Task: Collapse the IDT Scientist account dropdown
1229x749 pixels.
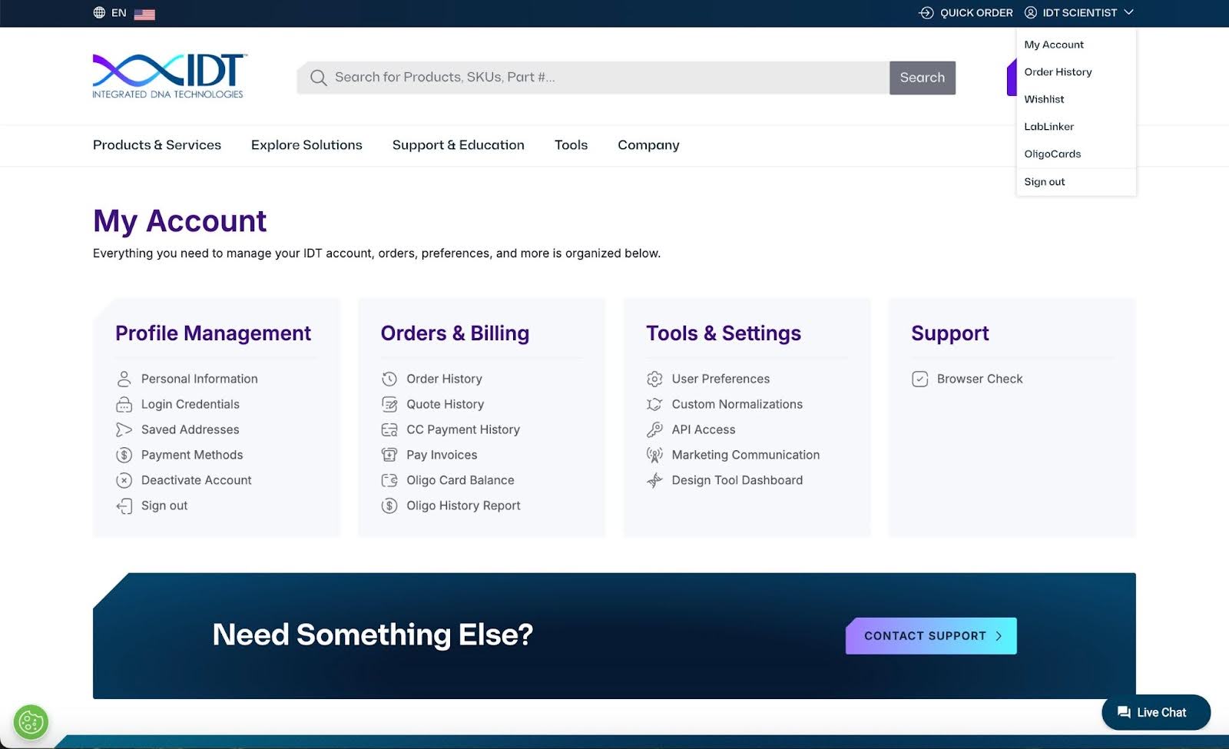Action: pos(1128,13)
